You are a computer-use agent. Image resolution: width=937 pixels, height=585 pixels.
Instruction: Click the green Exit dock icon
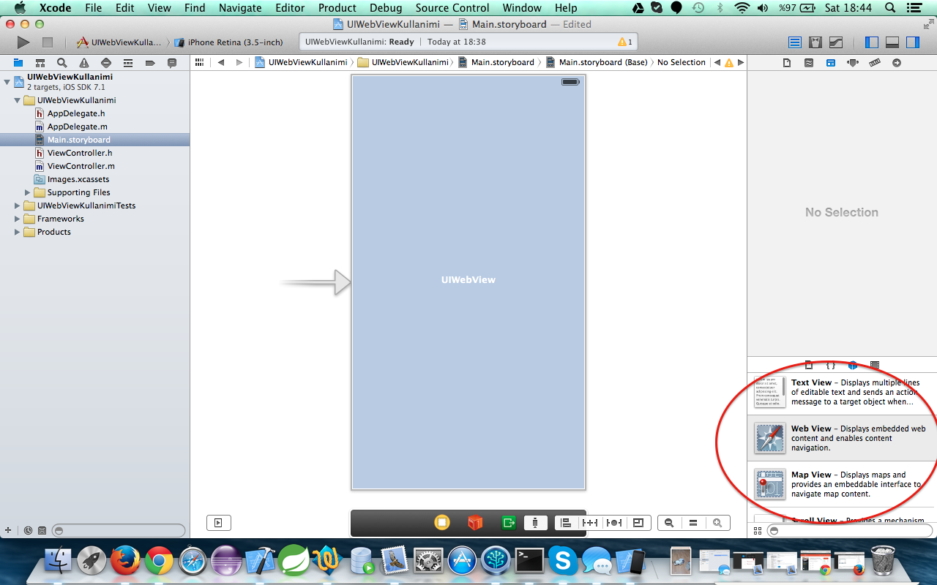[x=509, y=522]
